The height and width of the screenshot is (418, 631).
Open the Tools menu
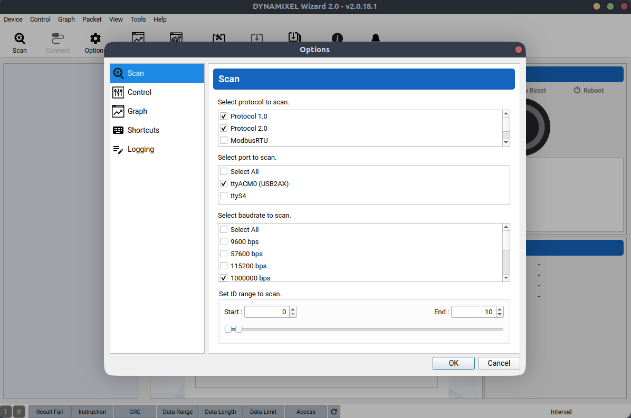(x=138, y=20)
